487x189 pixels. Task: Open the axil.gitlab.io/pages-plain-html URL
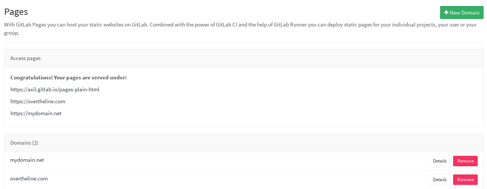[55, 89]
